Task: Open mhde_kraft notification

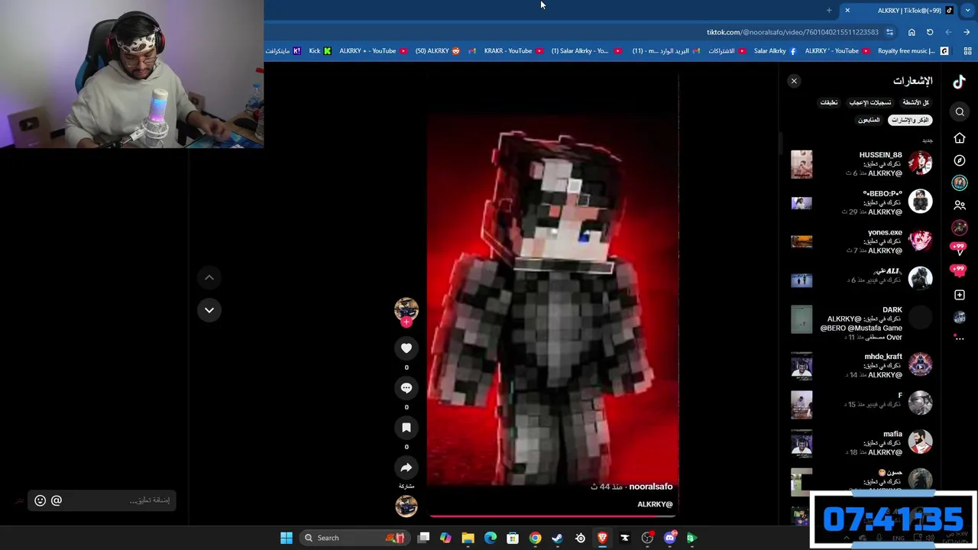Action: coord(862,365)
